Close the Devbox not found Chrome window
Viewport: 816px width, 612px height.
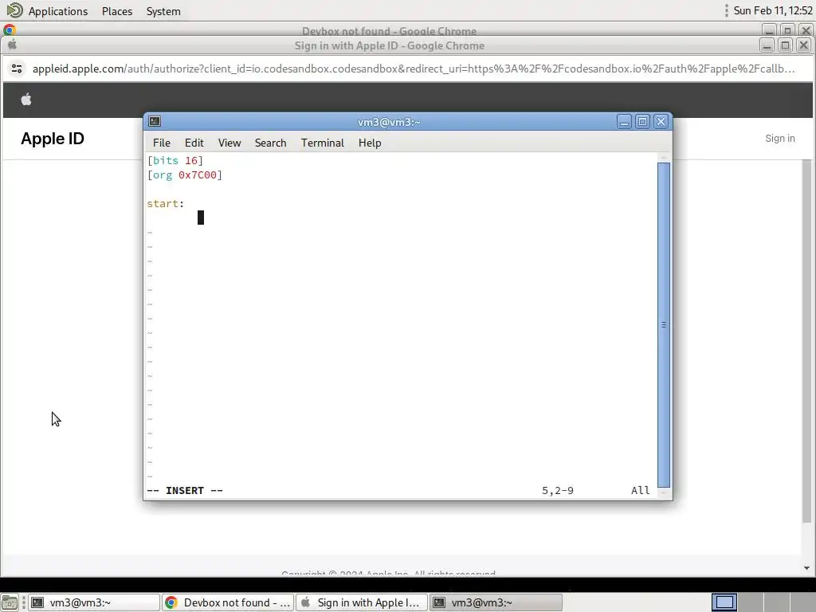pos(806,30)
